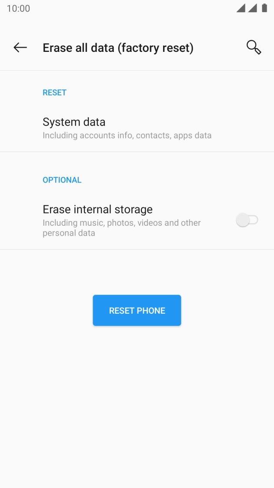This screenshot has height=488, width=274.
Task: Select the OPTIONAL section header
Action: (62, 180)
